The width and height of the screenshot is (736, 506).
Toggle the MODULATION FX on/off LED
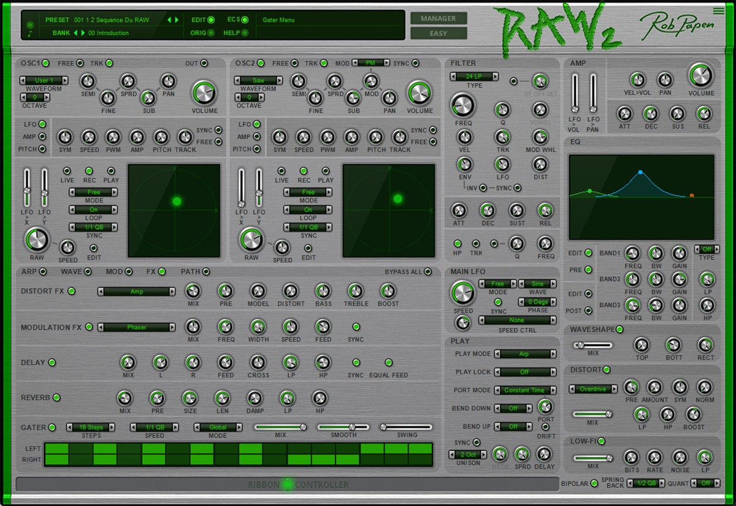click(89, 327)
